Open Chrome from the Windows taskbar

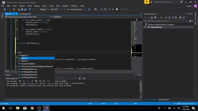point(32,108)
